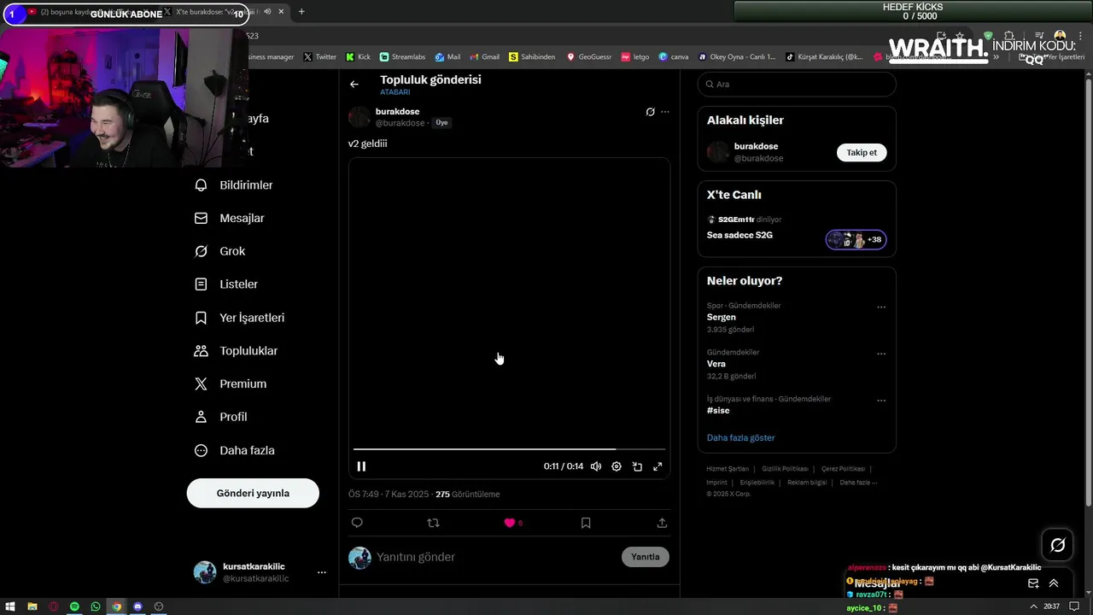Open the Gizlilik Politikası footer link

785,469
